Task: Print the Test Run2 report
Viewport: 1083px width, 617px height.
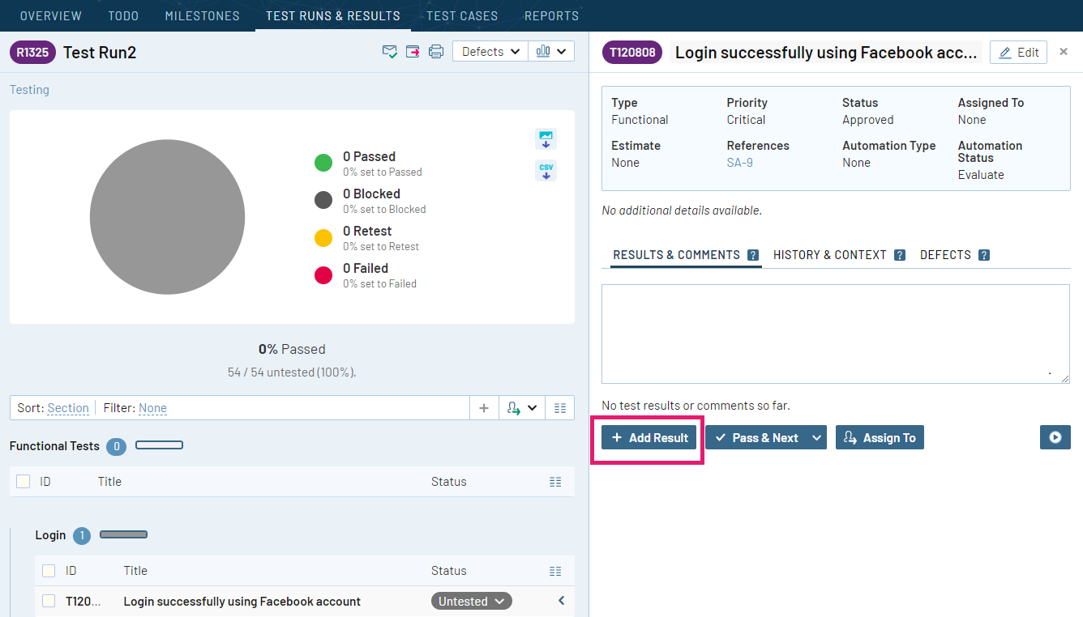Action: (x=436, y=51)
